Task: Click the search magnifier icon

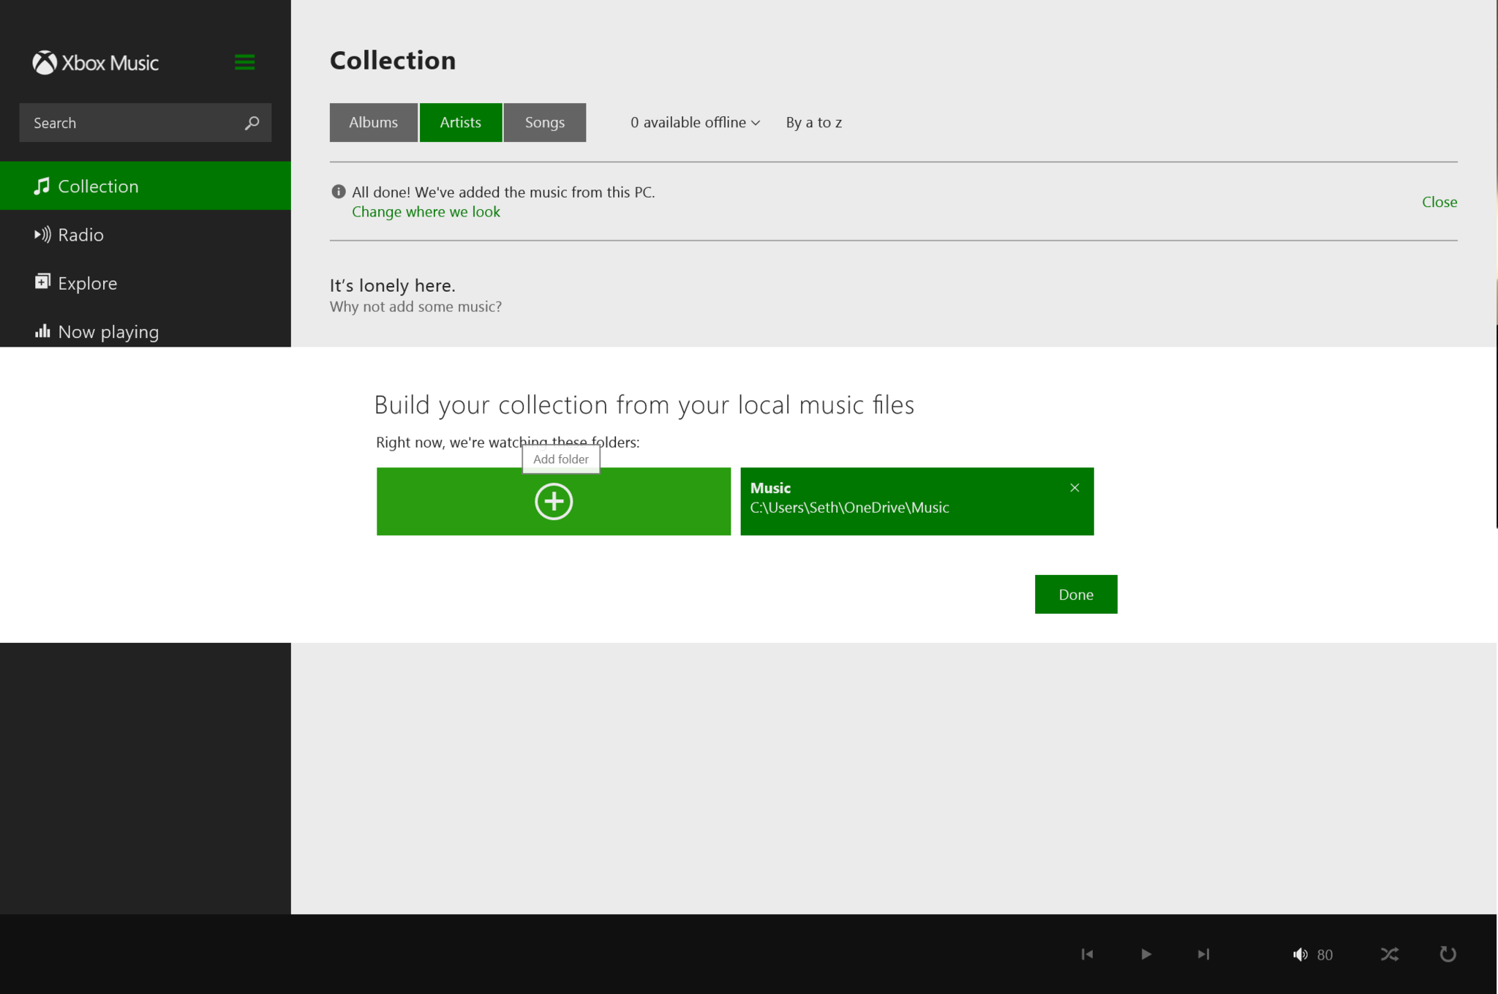Action: click(x=252, y=123)
